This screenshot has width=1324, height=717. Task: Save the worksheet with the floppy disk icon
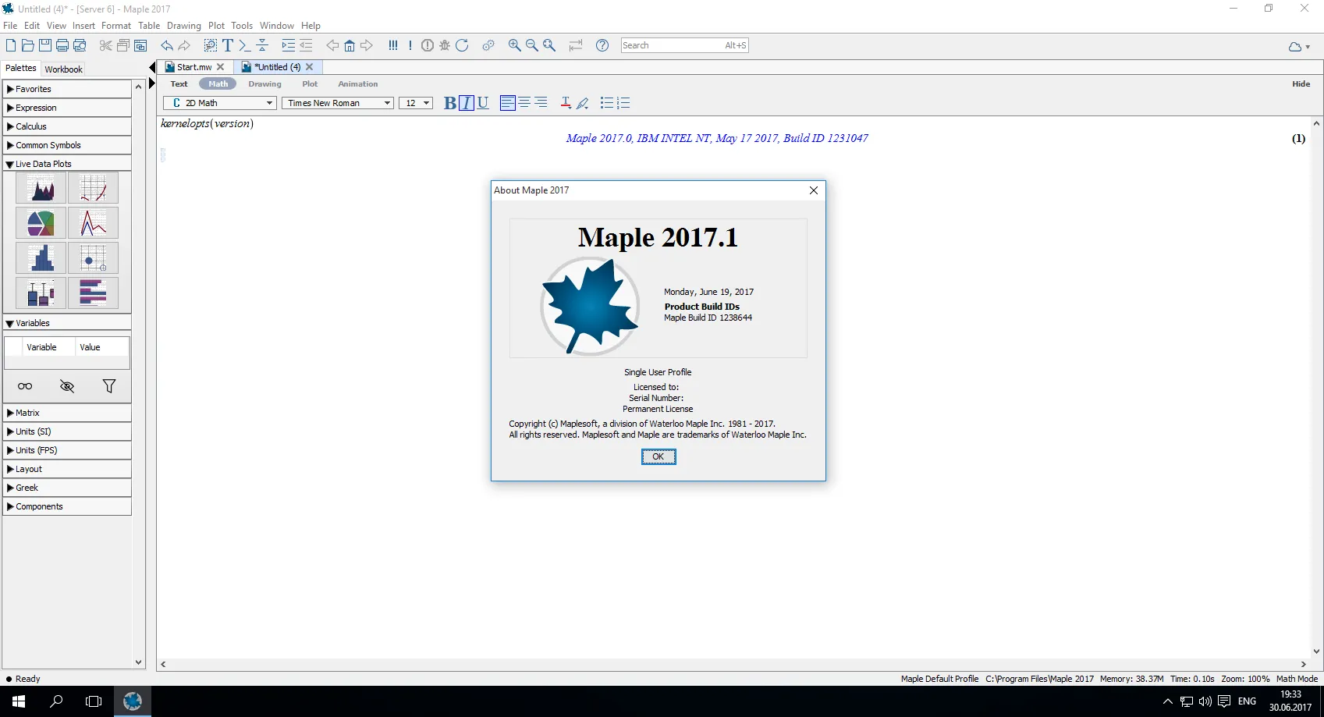click(45, 45)
